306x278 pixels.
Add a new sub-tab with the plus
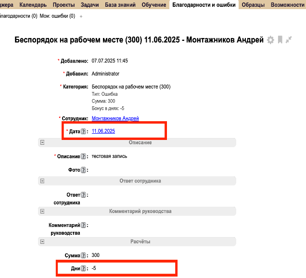81,16
